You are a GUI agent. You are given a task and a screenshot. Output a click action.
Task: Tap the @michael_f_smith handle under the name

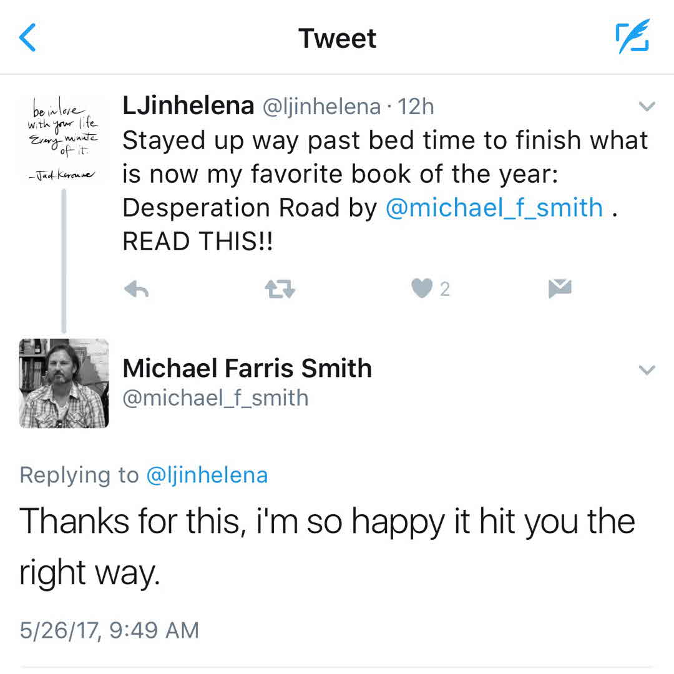point(215,398)
